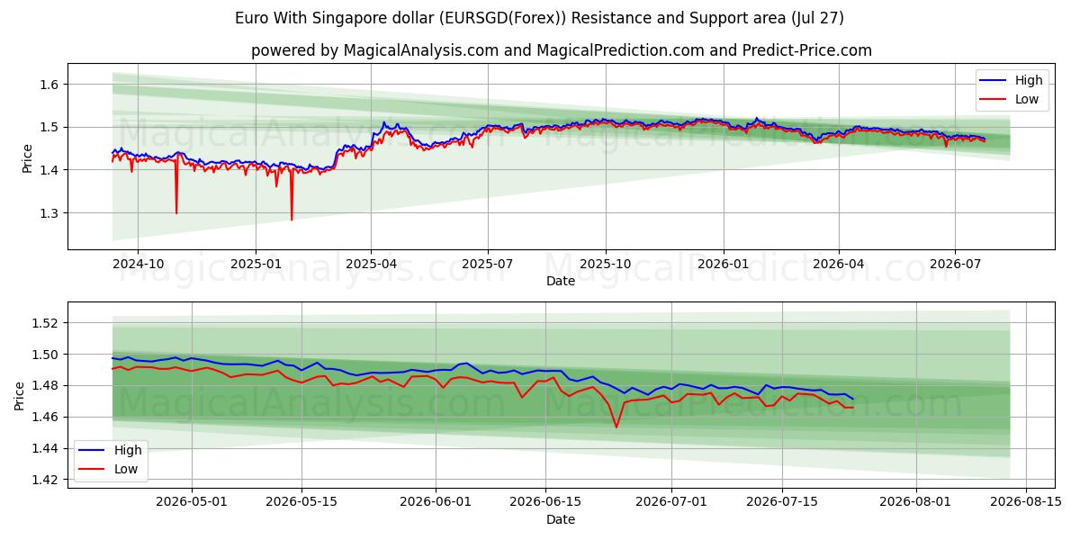The width and height of the screenshot is (1080, 540).
Task: Click the chart title mentioning EURSGD(Forex)
Action: [x=539, y=18]
